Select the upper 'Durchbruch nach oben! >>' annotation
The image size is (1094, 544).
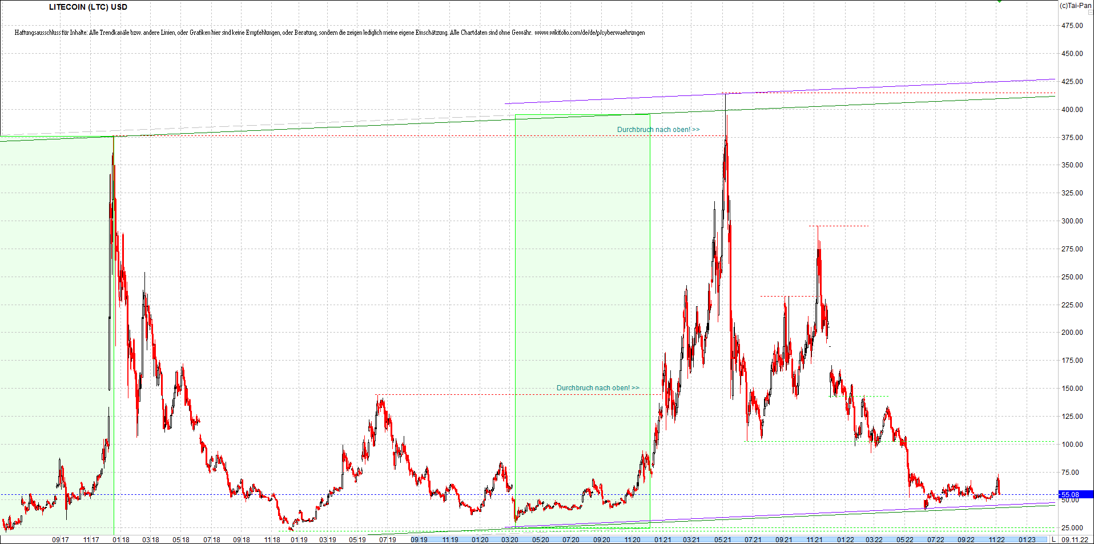(658, 130)
